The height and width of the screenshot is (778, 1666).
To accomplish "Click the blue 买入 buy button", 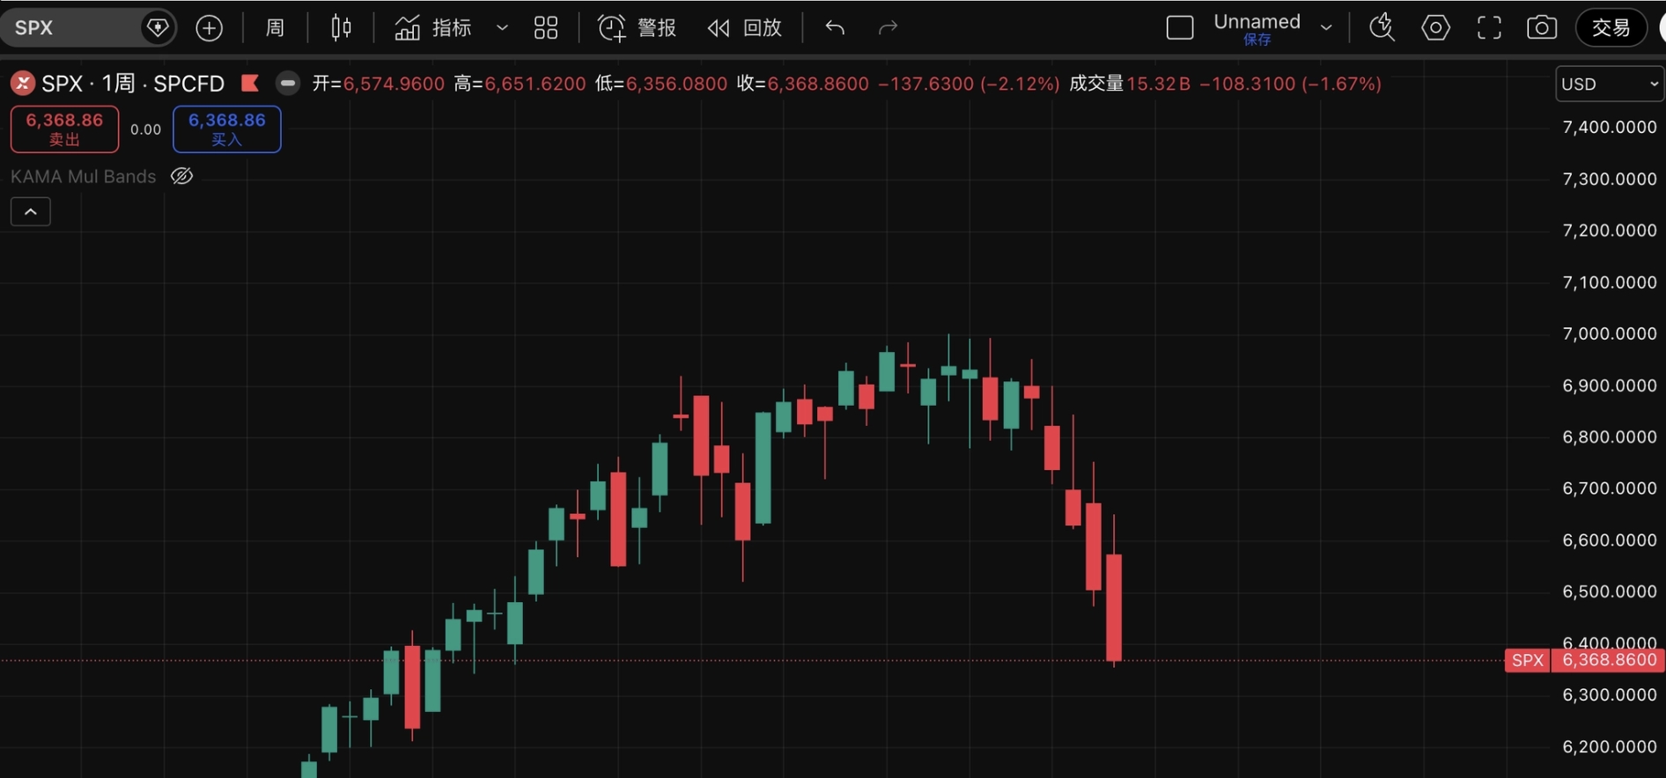I will click(226, 128).
